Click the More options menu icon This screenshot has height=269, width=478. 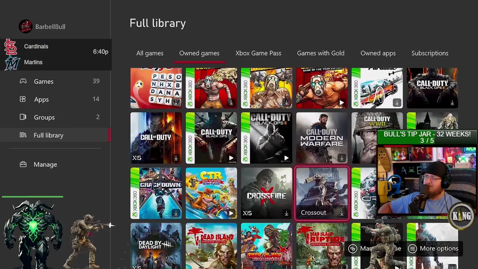click(412, 248)
